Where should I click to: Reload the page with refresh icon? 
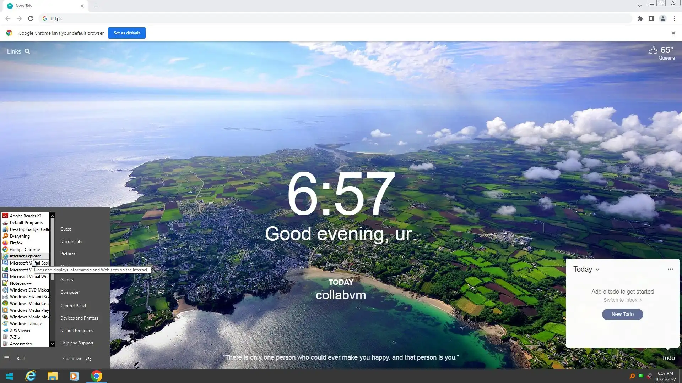pyautogui.click(x=31, y=18)
